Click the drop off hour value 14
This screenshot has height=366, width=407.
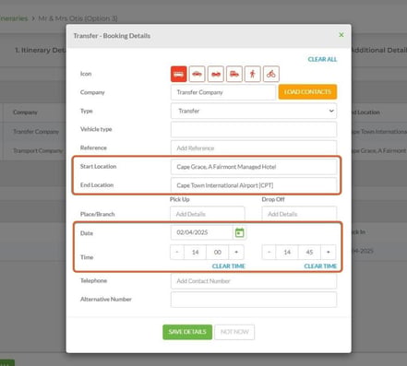click(x=287, y=253)
